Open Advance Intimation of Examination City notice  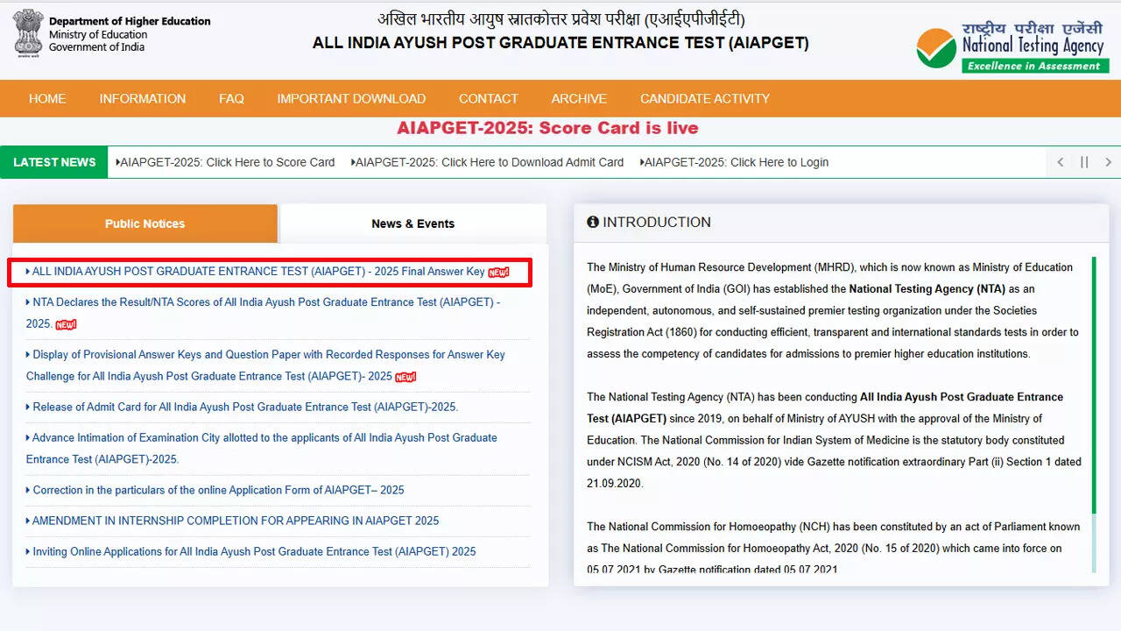[x=262, y=448]
